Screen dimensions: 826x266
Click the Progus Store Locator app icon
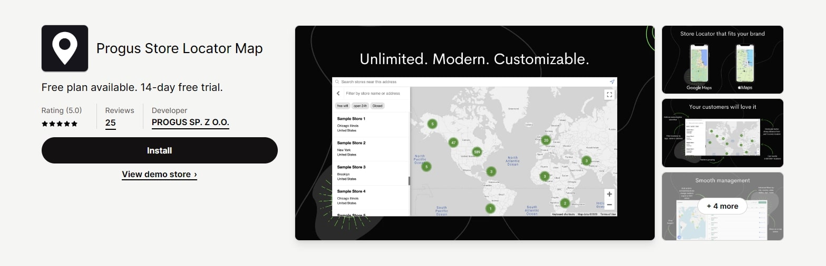click(65, 48)
